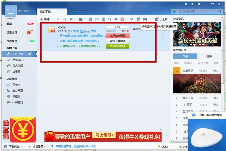Click the sort order toolbar icon
Screen dimensions: 226x151
97,19
